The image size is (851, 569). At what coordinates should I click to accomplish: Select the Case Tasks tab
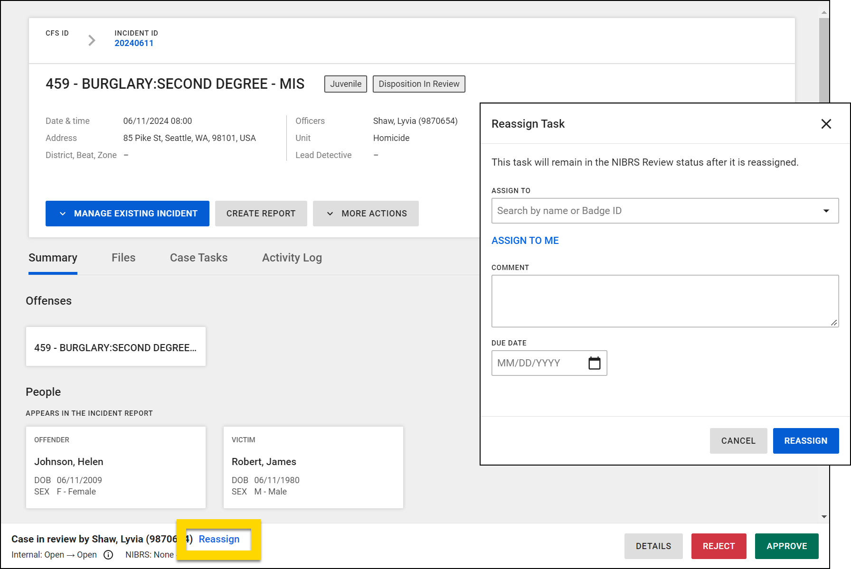click(x=199, y=258)
